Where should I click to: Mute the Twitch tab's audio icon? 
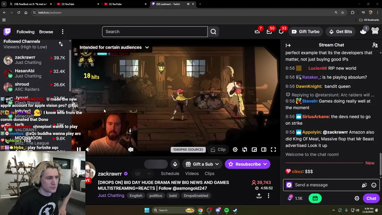[x=188, y=4]
